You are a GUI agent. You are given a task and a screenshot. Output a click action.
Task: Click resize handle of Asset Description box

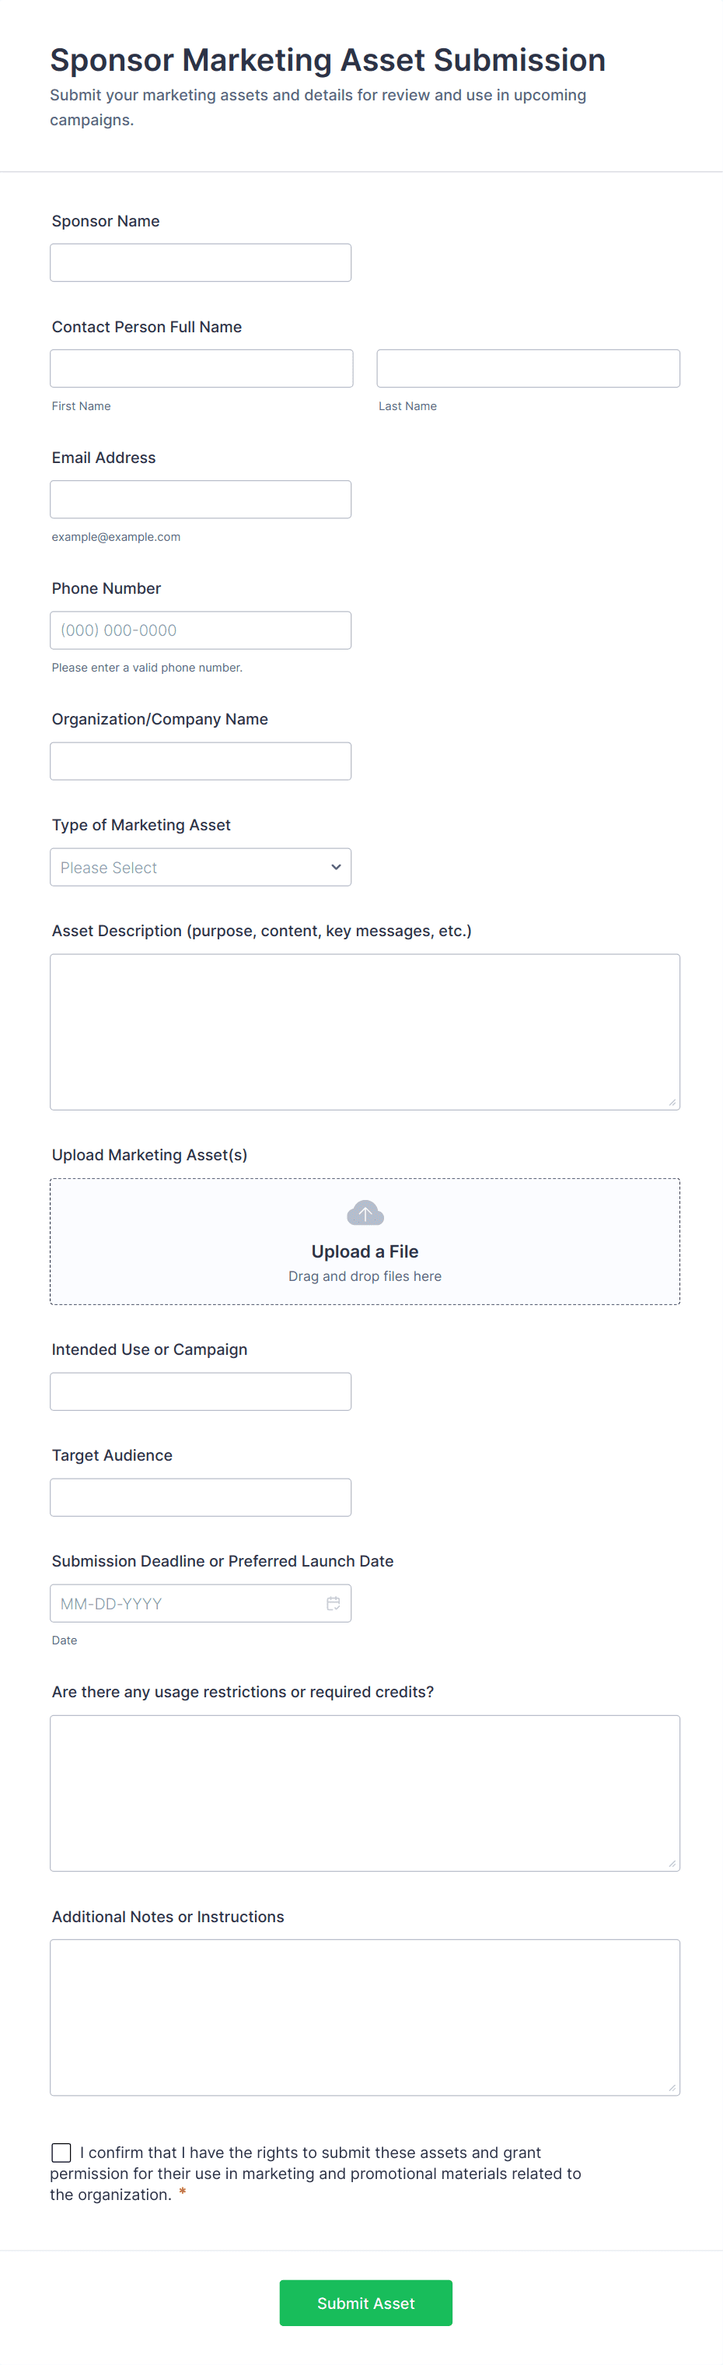point(672,1103)
